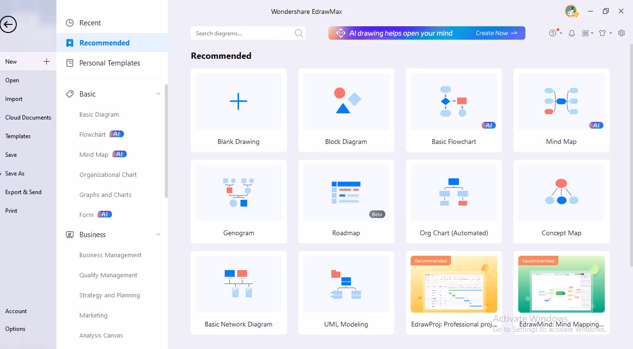The height and width of the screenshot is (349, 633).
Task: Create a Blank Drawing
Action: point(239,110)
